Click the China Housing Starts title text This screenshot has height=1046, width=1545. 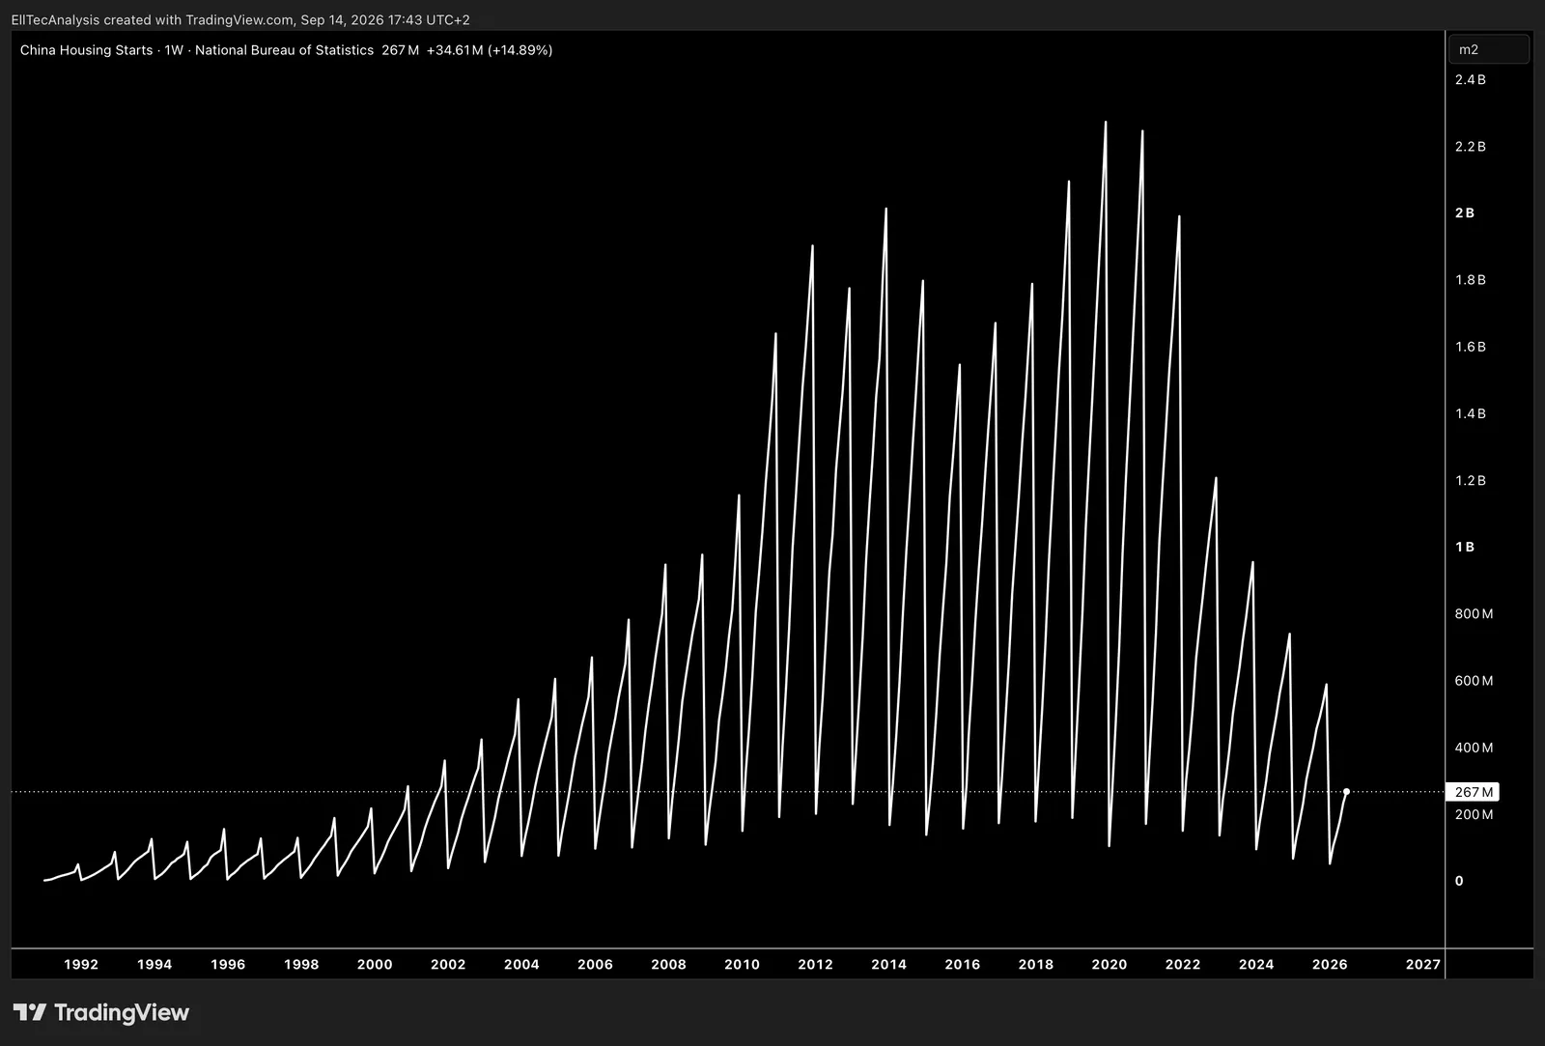click(x=86, y=50)
